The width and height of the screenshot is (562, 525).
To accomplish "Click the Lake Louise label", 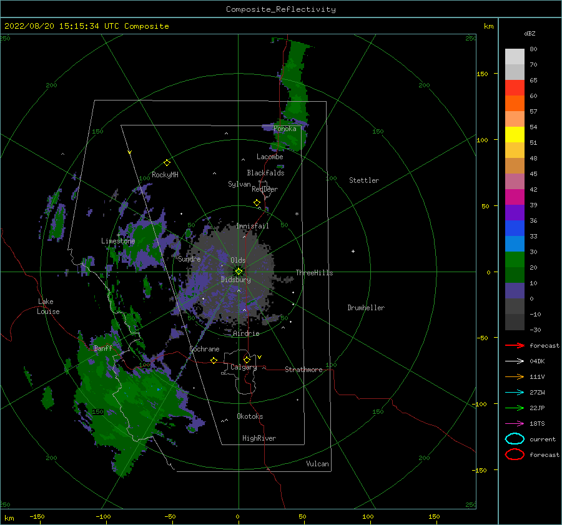I will (x=48, y=307).
